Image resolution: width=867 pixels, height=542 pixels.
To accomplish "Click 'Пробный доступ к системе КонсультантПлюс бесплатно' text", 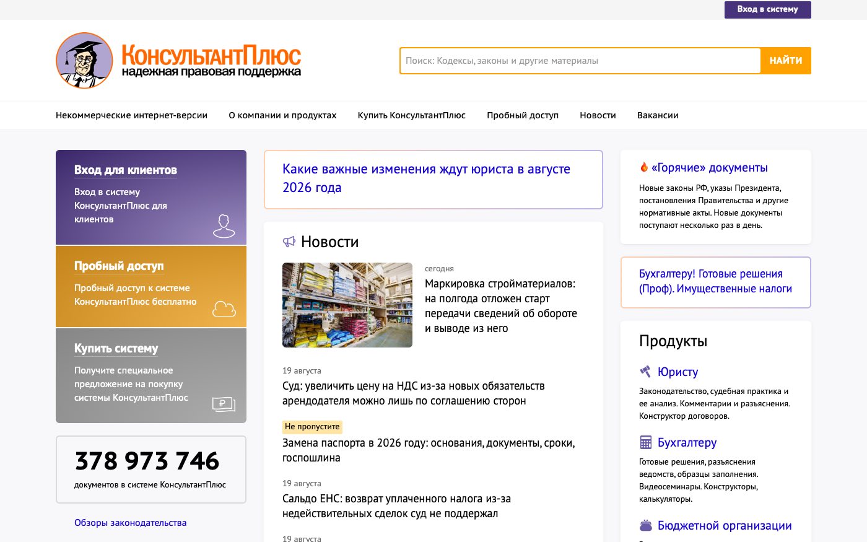I will 136,295.
